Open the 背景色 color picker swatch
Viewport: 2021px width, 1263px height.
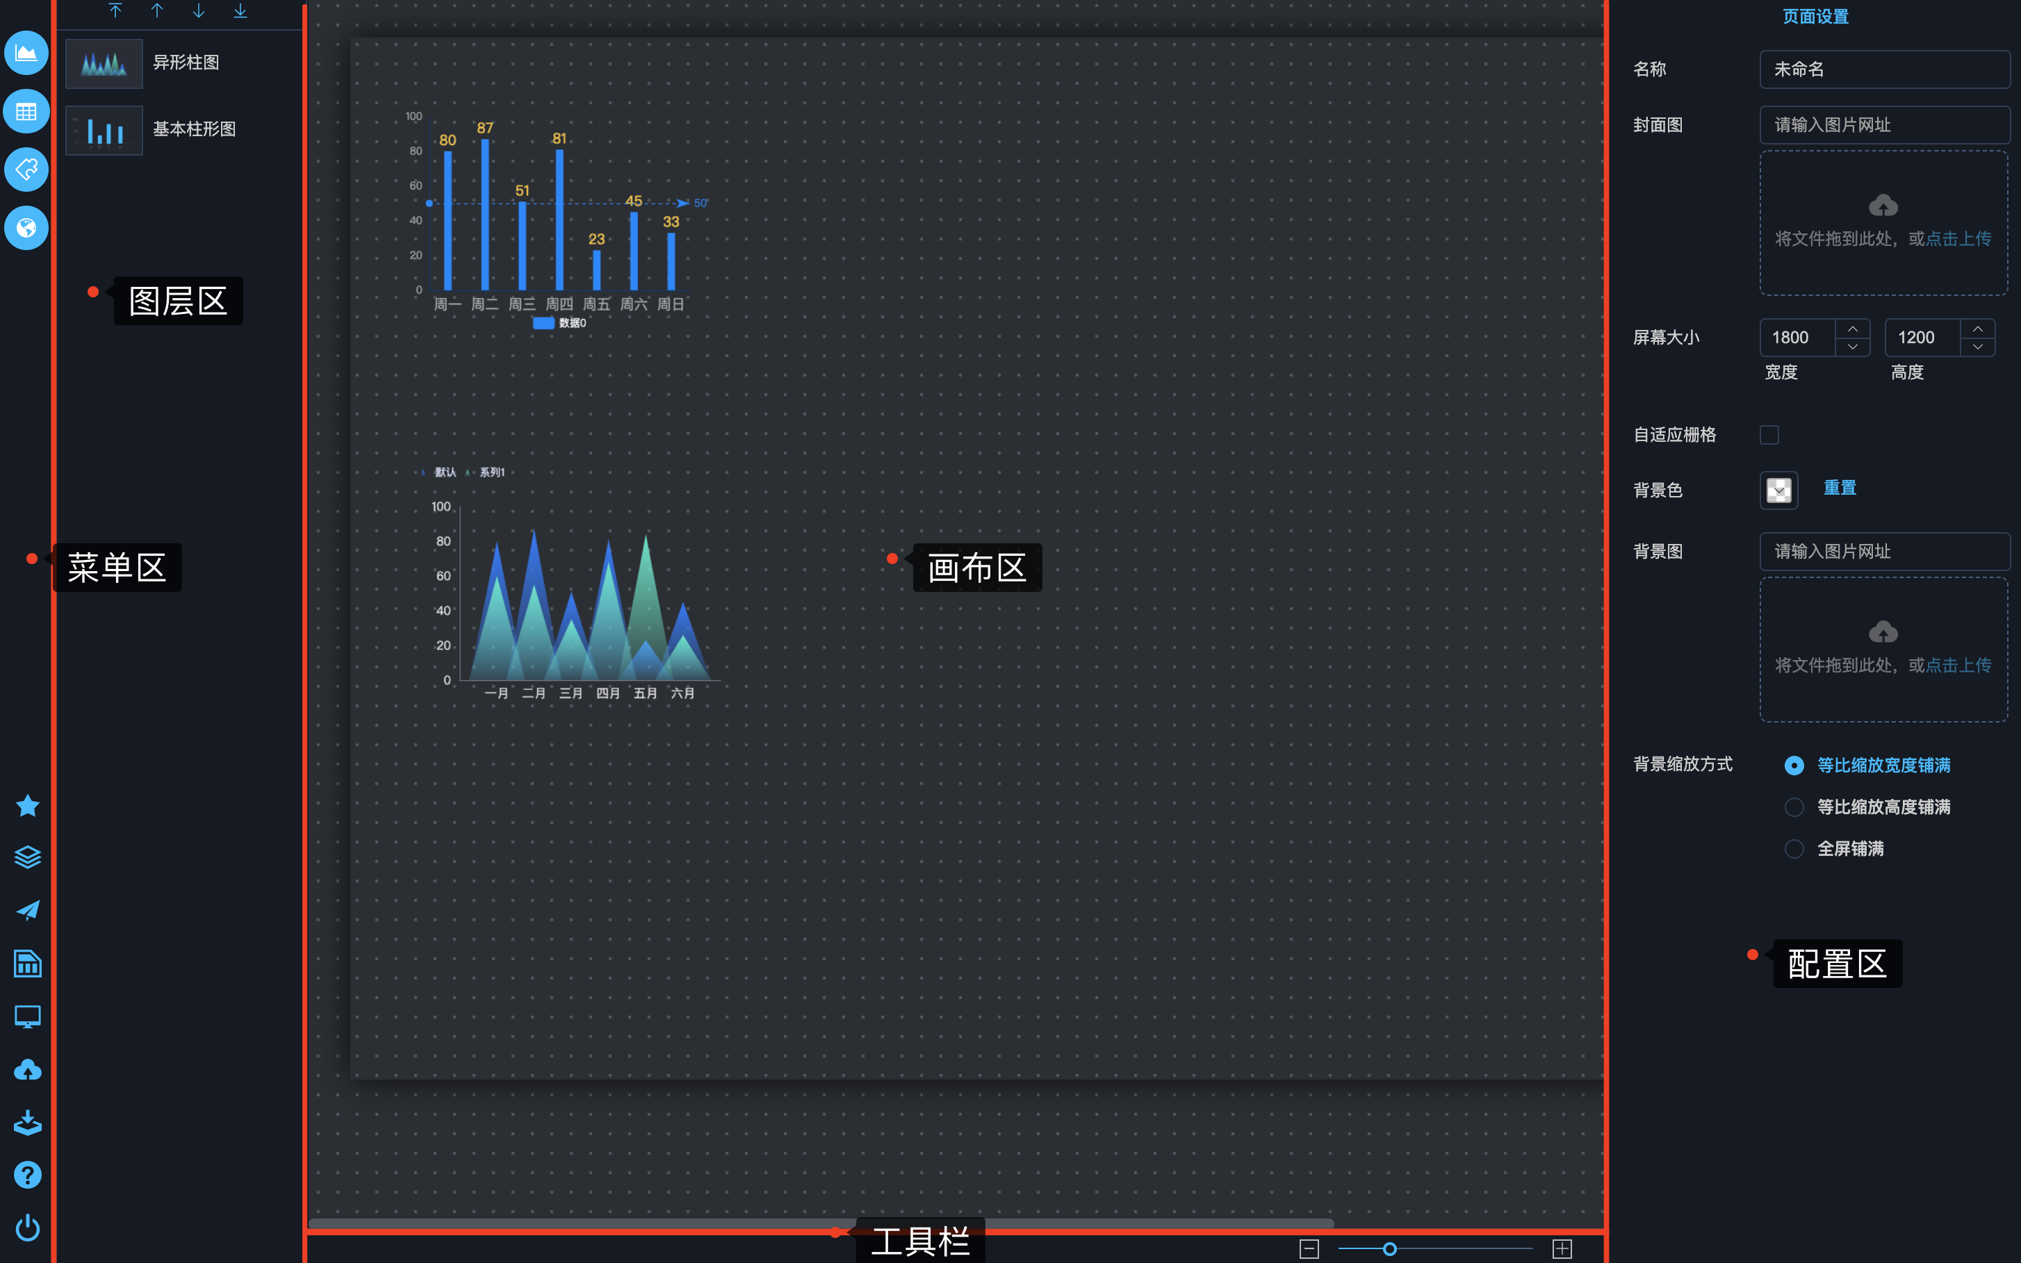tap(1778, 490)
